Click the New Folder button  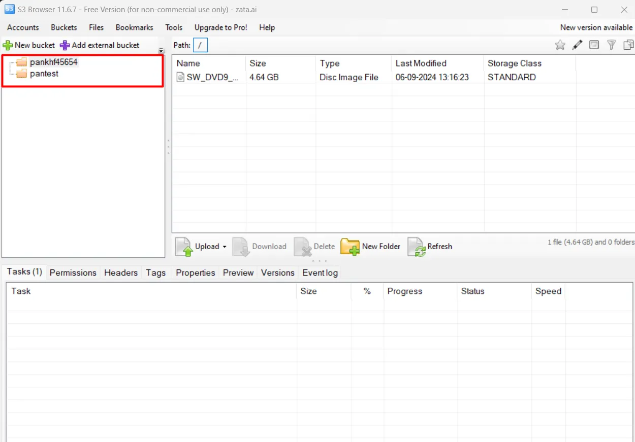pos(371,247)
